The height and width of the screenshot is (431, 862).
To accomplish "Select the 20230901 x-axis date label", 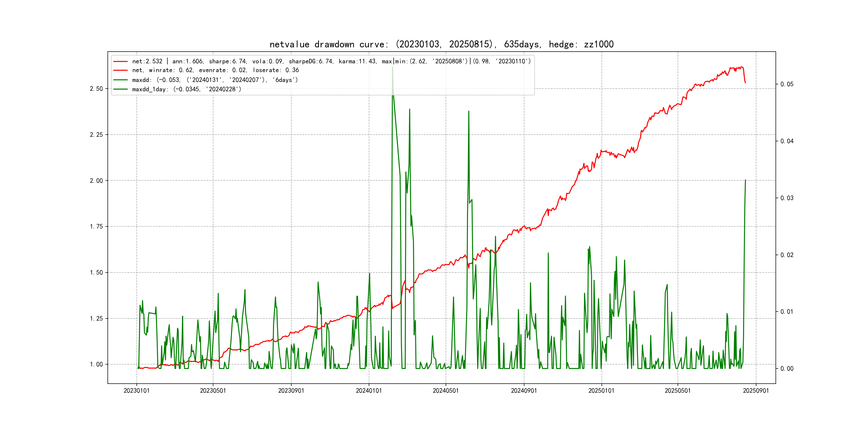I will click(291, 391).
